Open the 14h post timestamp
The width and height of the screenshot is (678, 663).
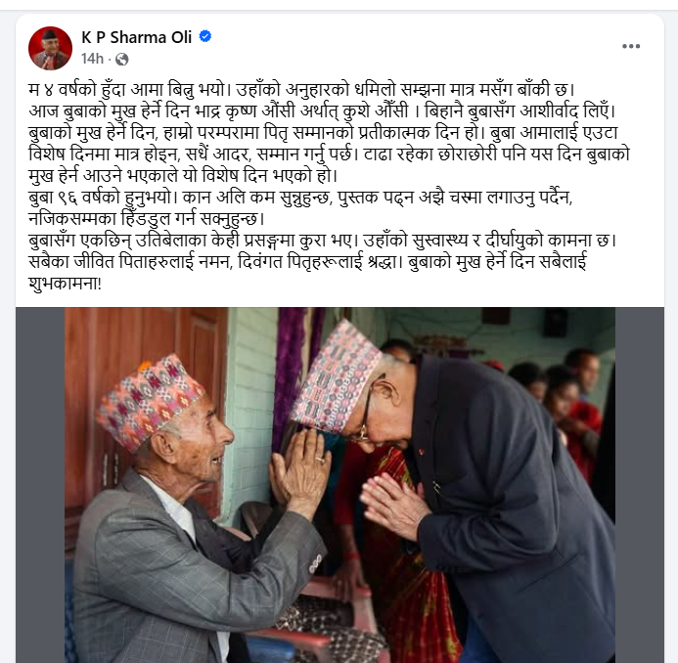[x=92, y=59]
